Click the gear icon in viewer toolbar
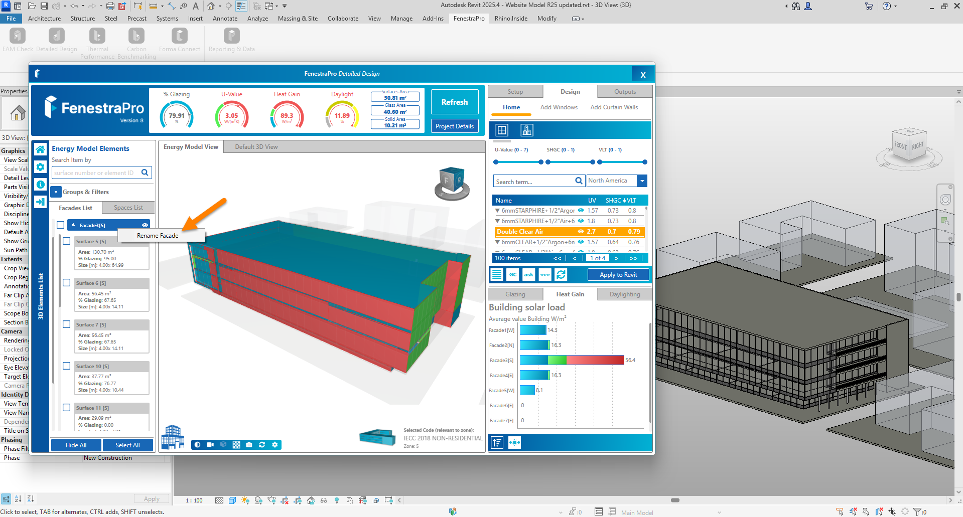The width and height of the screenshot is (963, 517). pyautogui.click(x=275, y=445)
